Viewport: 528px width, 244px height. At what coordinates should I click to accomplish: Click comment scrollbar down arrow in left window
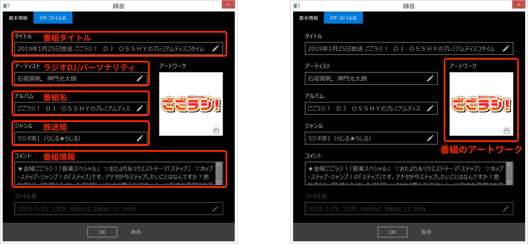click(219, 181)
